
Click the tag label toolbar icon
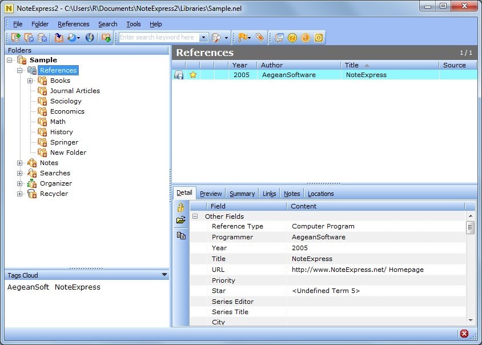pyautogui.click(x=260, y=38)
